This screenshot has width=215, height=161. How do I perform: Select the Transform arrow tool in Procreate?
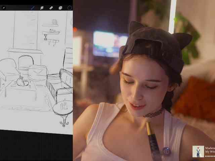pyautogui.click(x=4, y=8)
